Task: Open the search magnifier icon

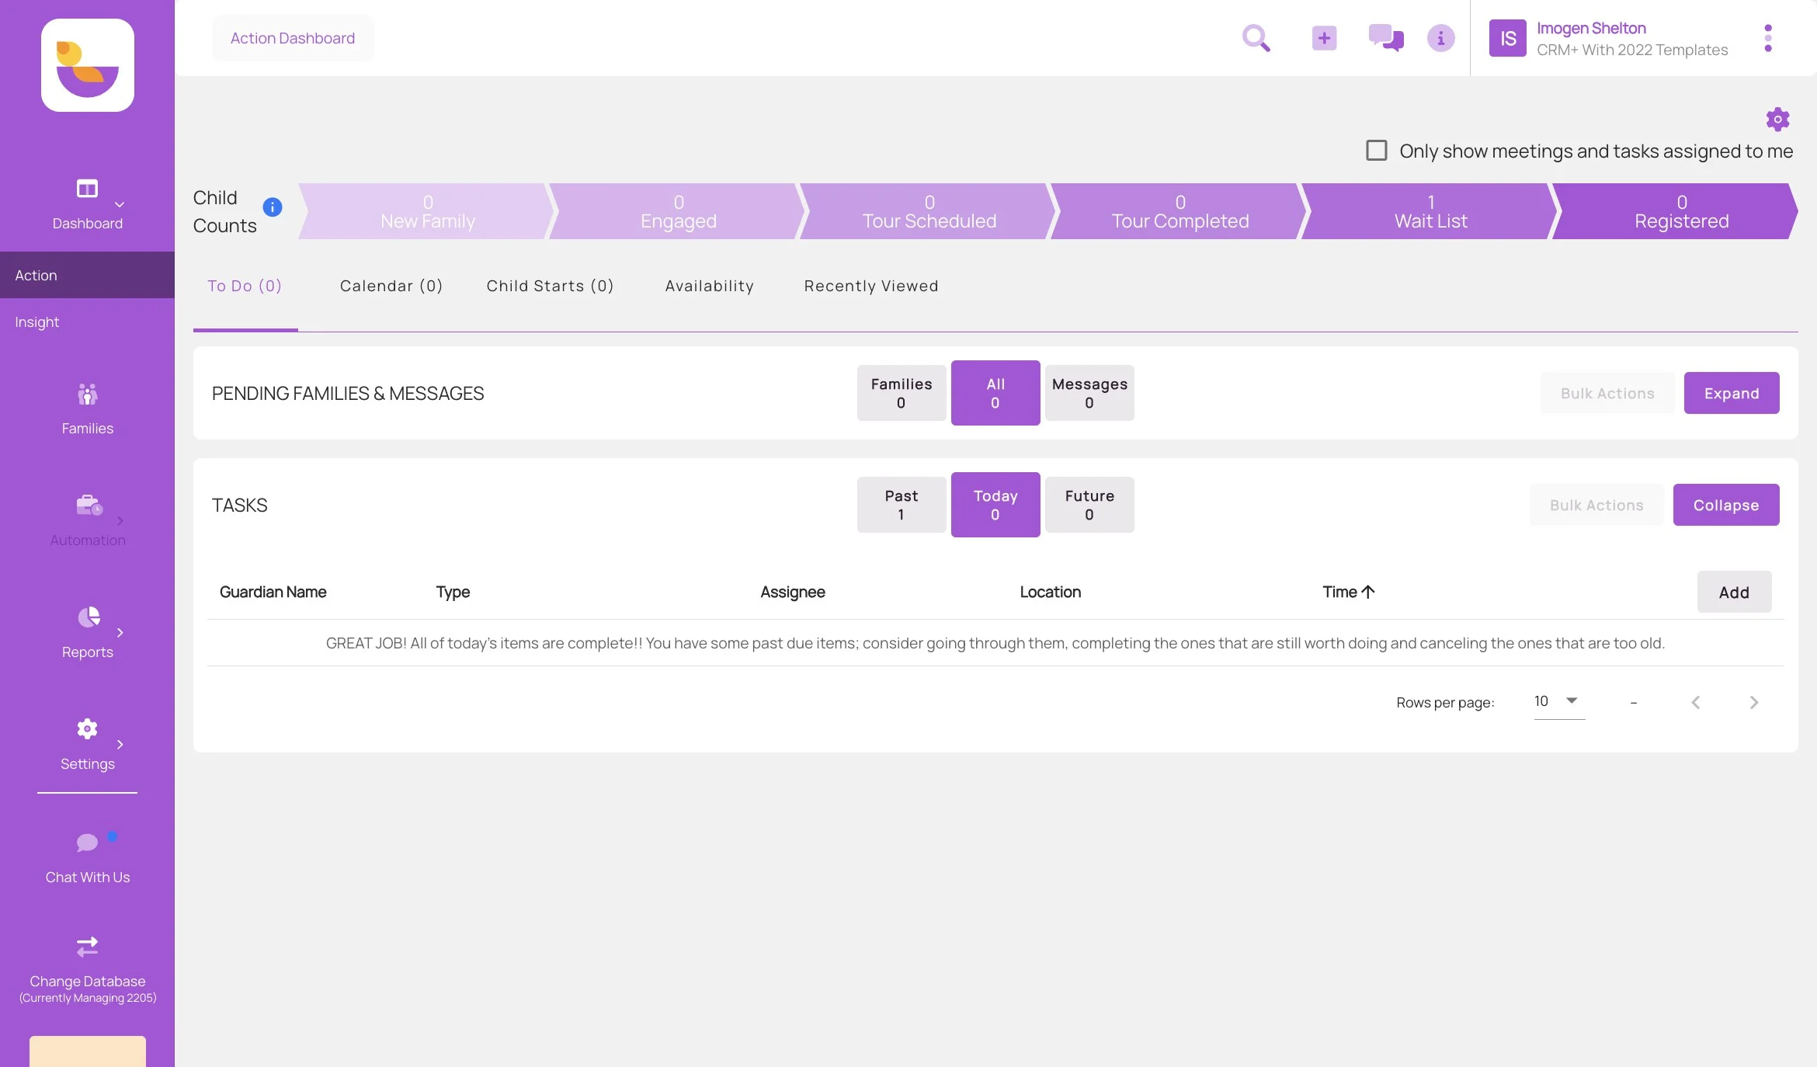Action: [1256, 38]
